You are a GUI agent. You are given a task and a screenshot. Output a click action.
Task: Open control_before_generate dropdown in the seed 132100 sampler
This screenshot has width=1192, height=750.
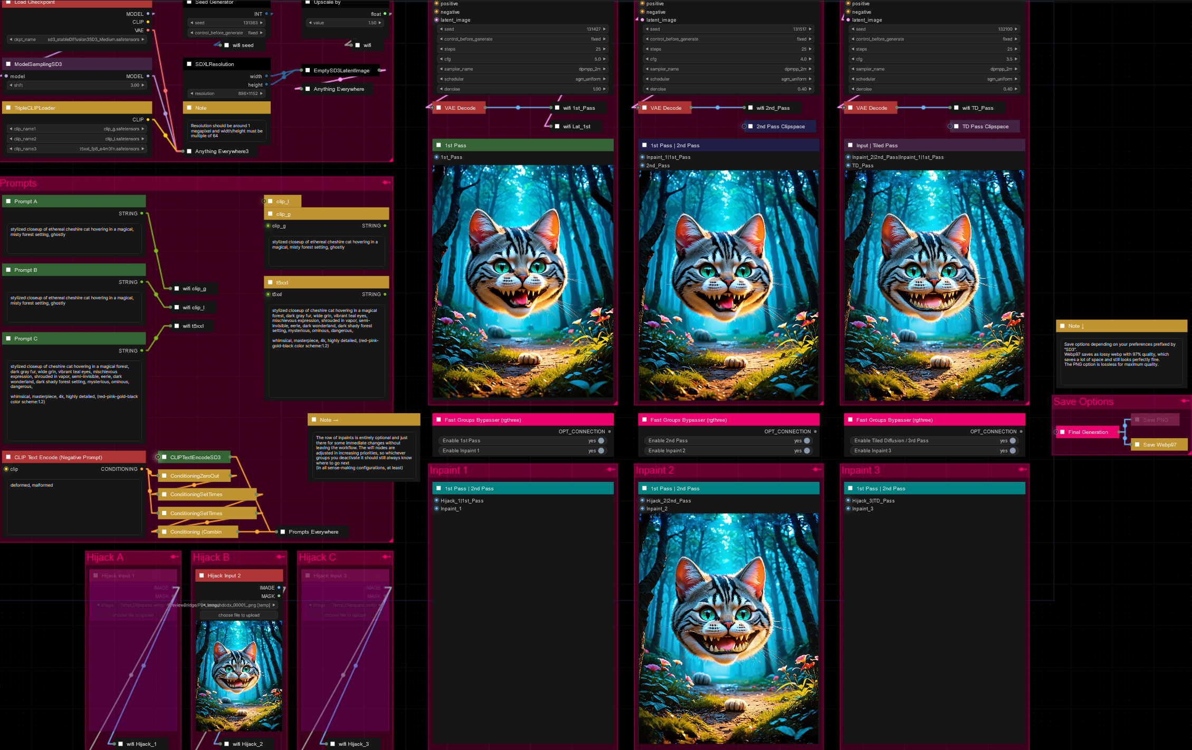tap(934, 39)
